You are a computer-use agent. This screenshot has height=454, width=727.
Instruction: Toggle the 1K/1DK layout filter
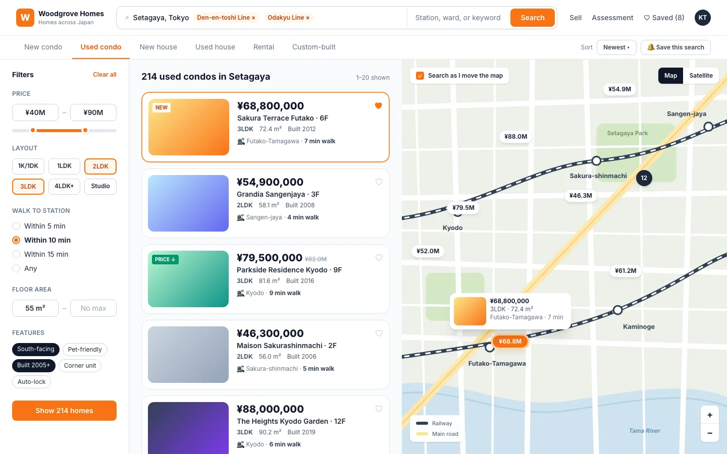tap(28, 166)
